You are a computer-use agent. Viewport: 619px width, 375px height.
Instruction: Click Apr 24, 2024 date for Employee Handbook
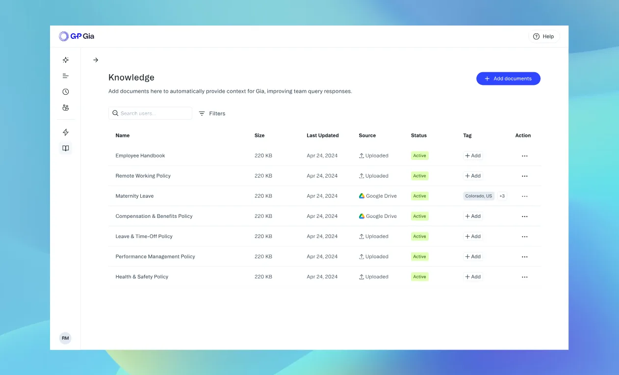[322, 156]
